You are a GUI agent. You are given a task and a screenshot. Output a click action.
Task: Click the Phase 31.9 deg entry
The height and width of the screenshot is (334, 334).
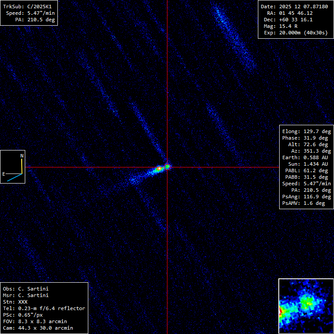[x=306, y=138]
